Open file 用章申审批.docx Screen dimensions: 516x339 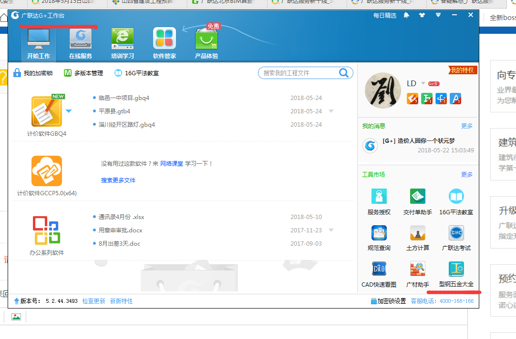tap(121, 230)
